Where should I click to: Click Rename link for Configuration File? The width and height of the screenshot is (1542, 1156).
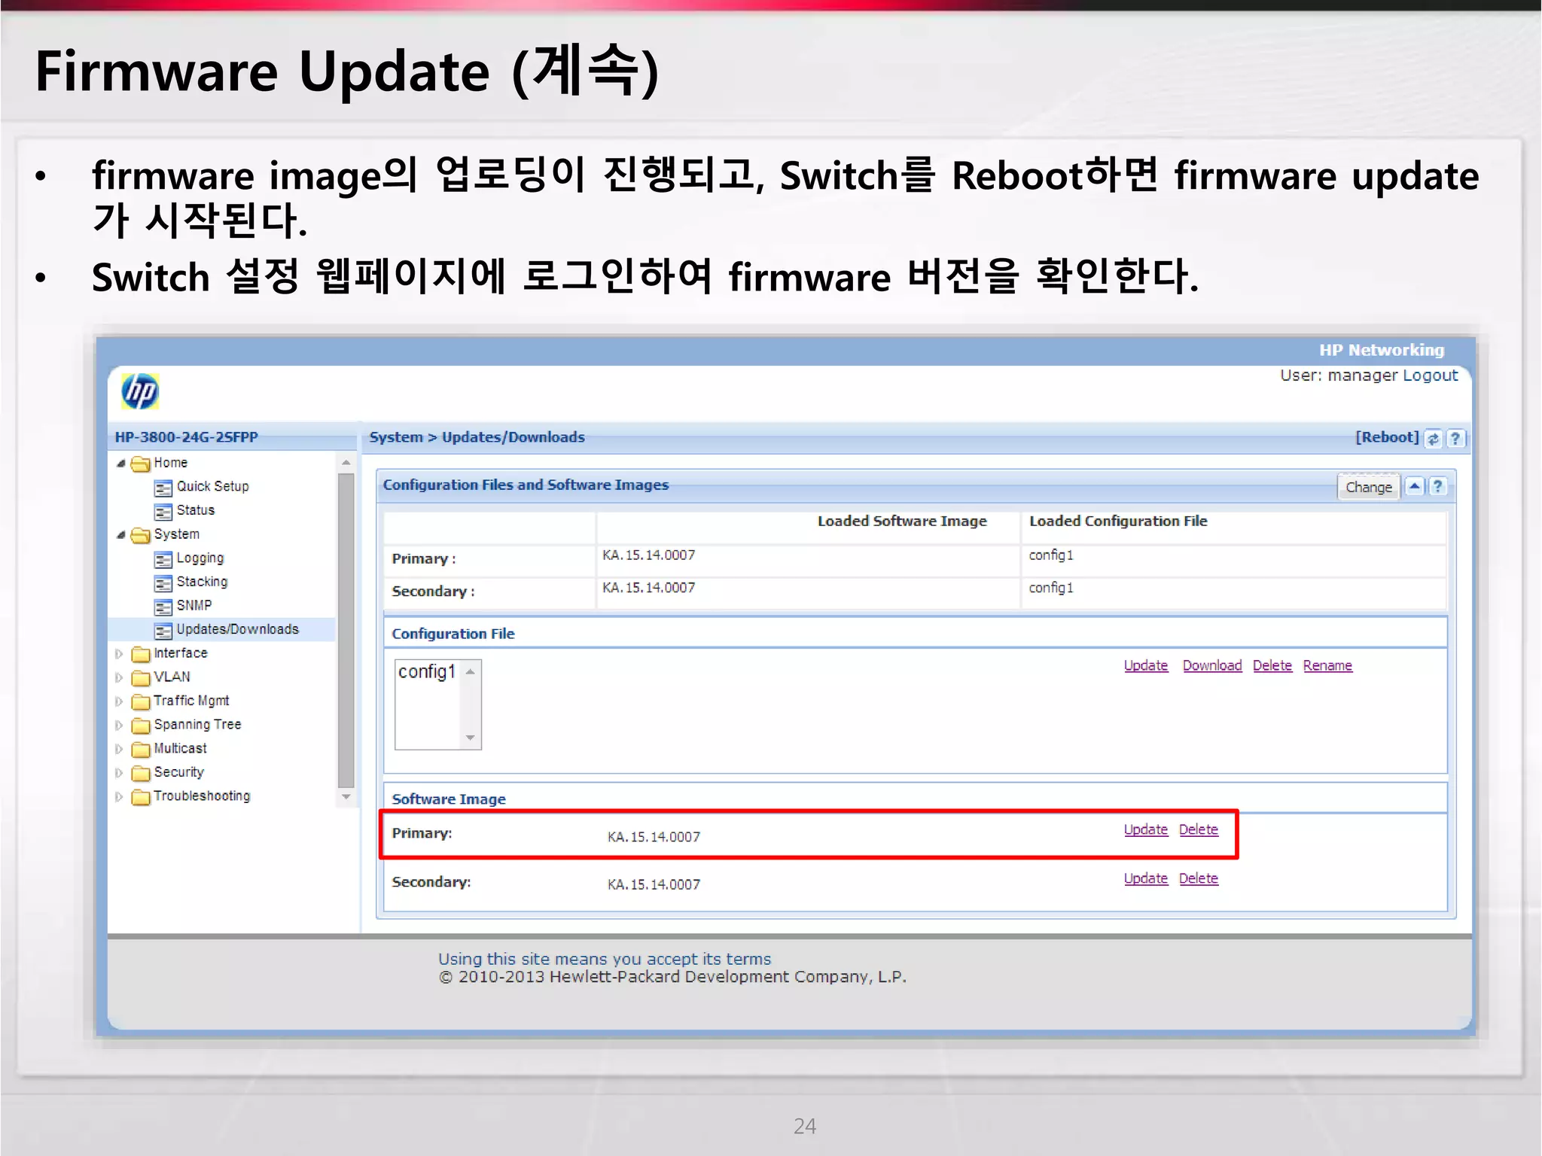tap(1327, 665)
